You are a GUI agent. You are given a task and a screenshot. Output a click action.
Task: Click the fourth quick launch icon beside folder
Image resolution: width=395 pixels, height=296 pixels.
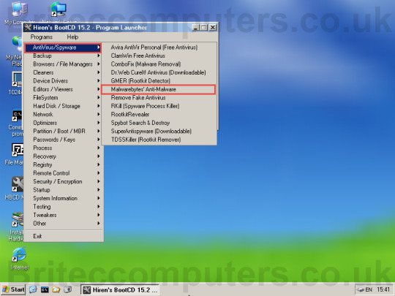tap(68, 289)
